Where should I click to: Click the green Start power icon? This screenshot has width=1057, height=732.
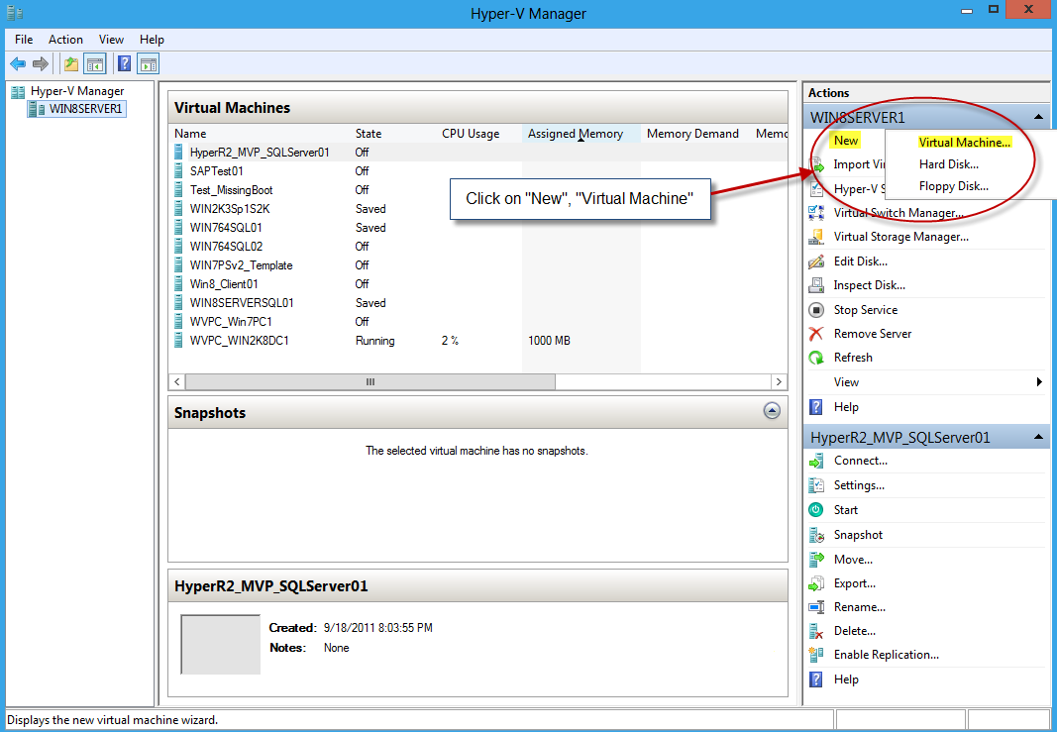click(816, 510)
